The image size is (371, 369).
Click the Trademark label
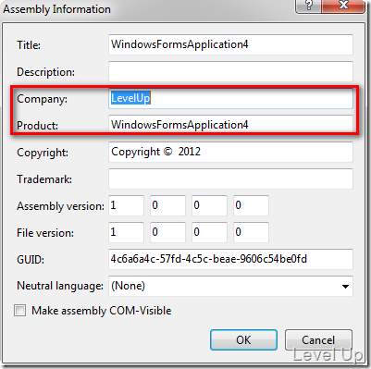[44, 179]
